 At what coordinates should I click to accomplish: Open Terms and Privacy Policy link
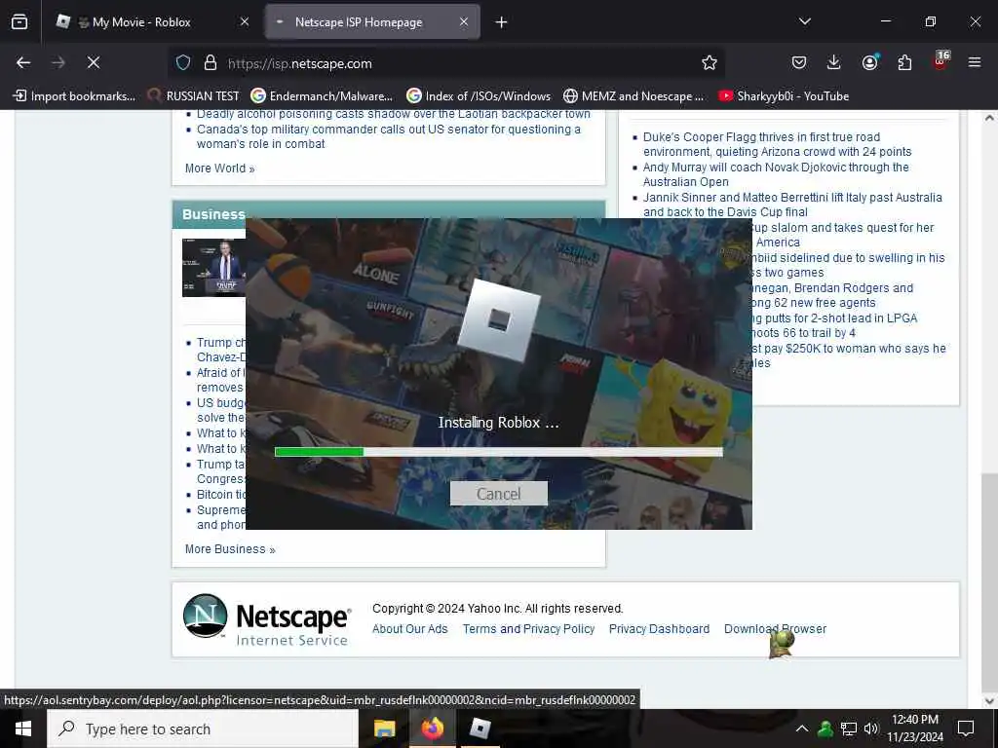coord(528,629)
